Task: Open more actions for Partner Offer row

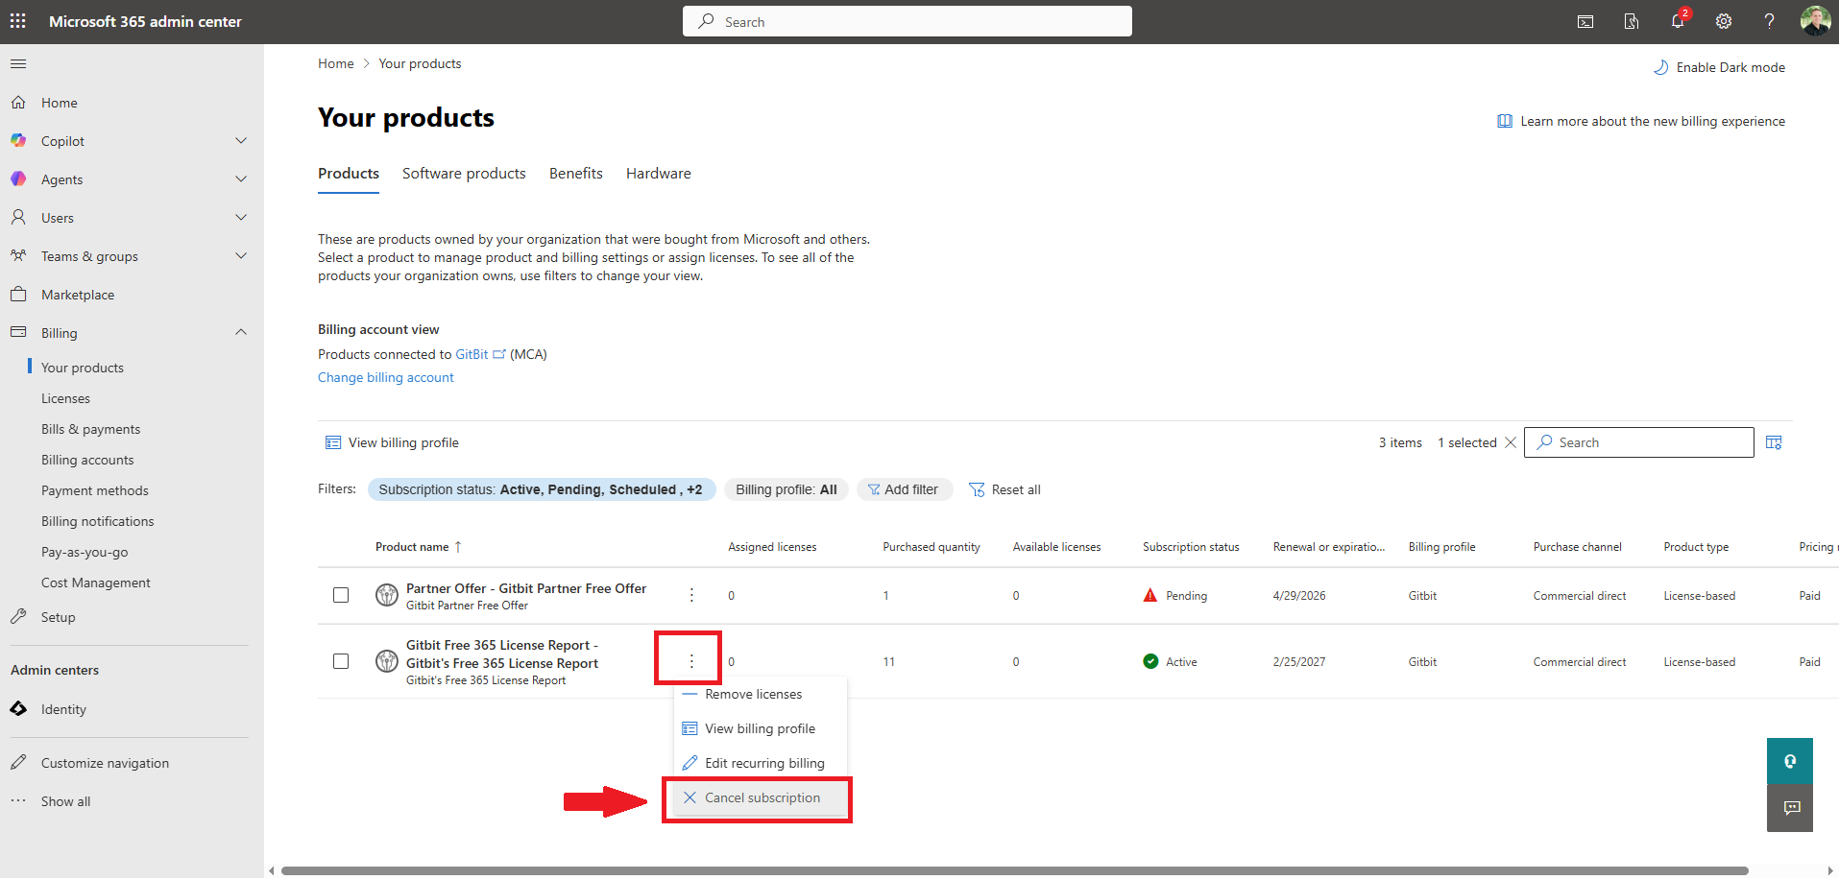Action: [691, 595]
